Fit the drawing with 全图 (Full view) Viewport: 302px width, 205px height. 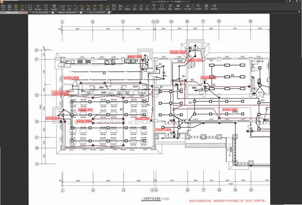30,7
